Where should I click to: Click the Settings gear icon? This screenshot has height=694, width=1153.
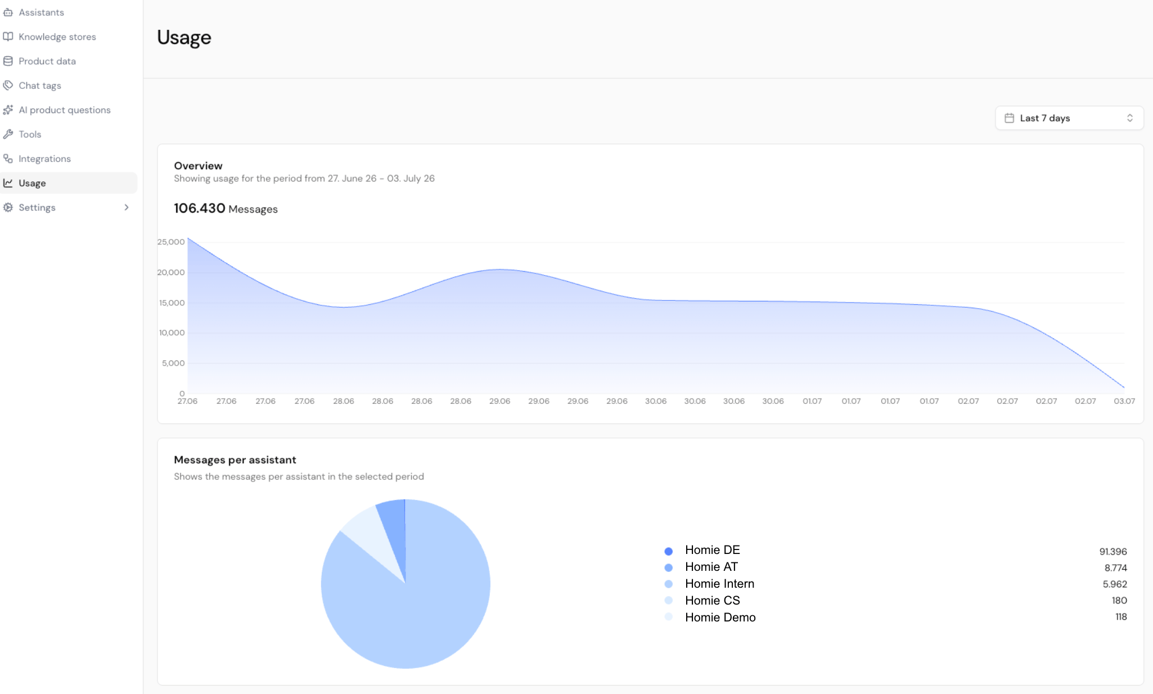click(x=8, y=207)
